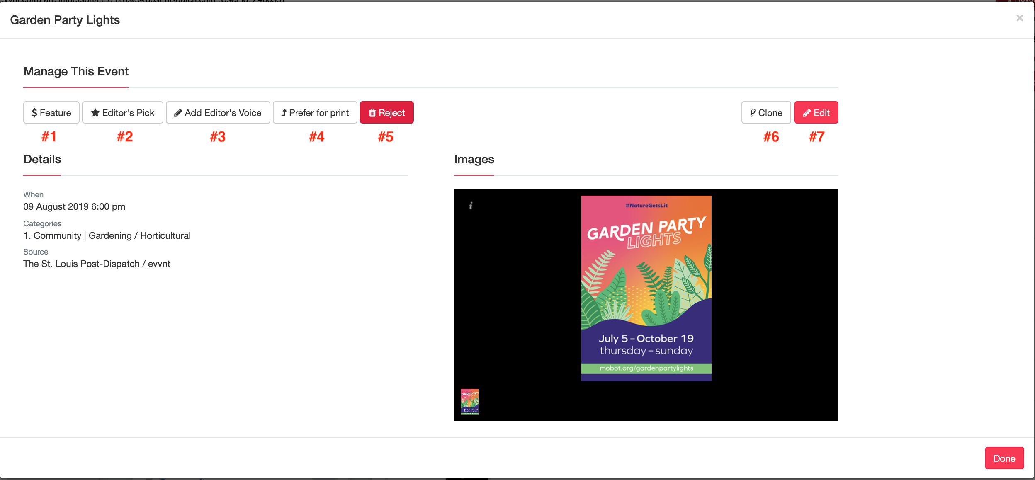Click the source text St. Louis Post-Dispatch / evvnt
Screen dimensions: 1035x480
[x=97, y=264]
